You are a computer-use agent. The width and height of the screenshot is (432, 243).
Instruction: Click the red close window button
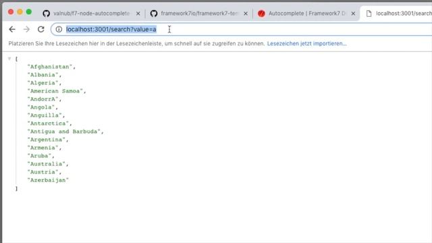(11, 12)
